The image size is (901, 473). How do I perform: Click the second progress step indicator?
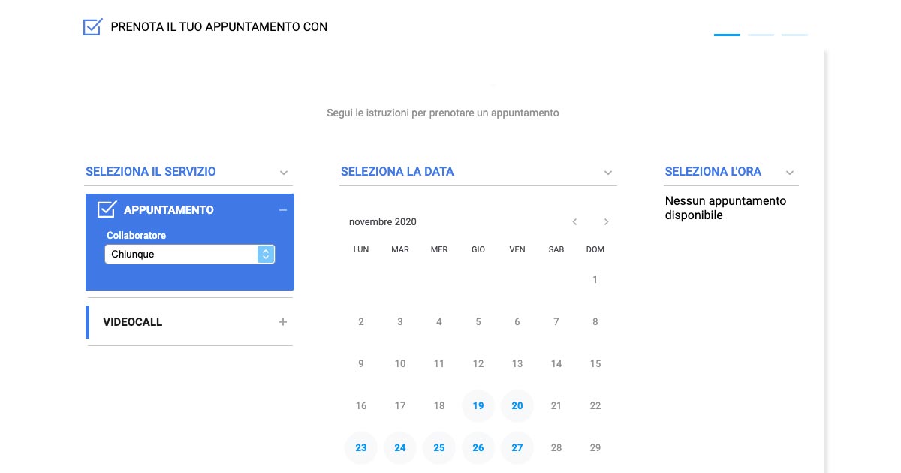761,35
